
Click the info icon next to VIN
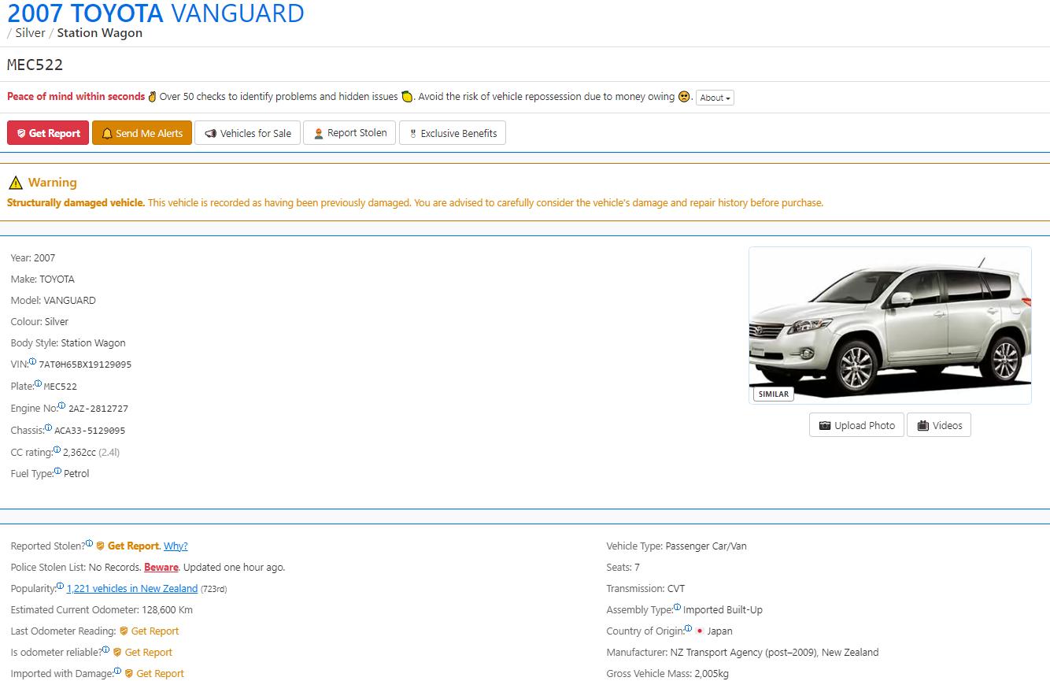point(33,362)
